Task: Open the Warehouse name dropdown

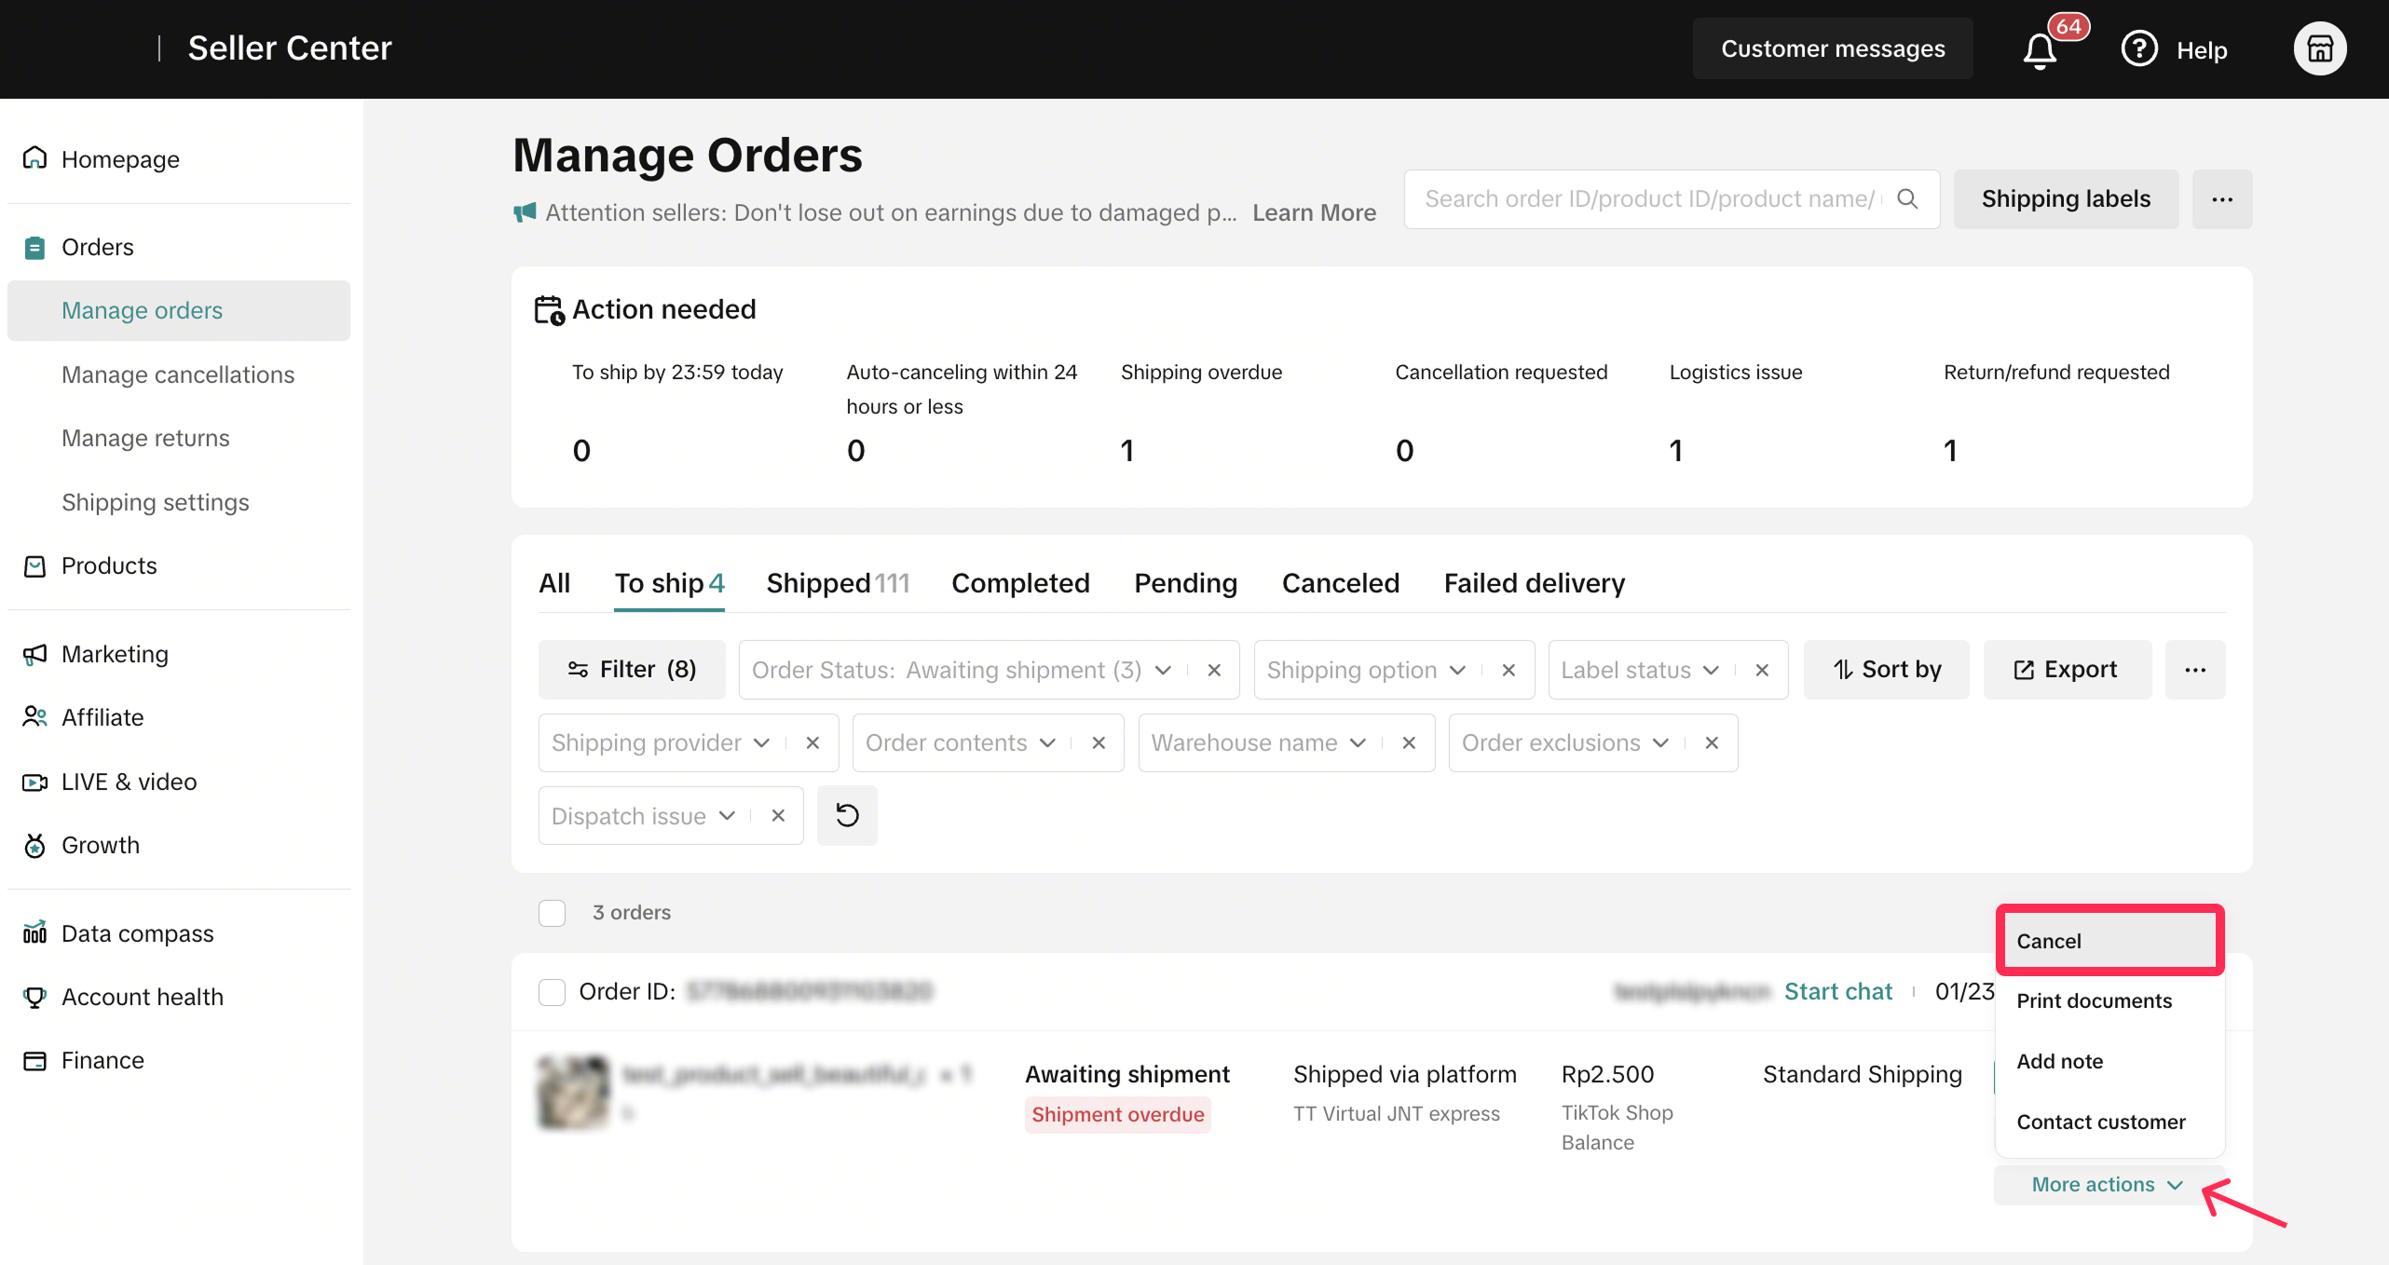Action: tap(1258, 742)
